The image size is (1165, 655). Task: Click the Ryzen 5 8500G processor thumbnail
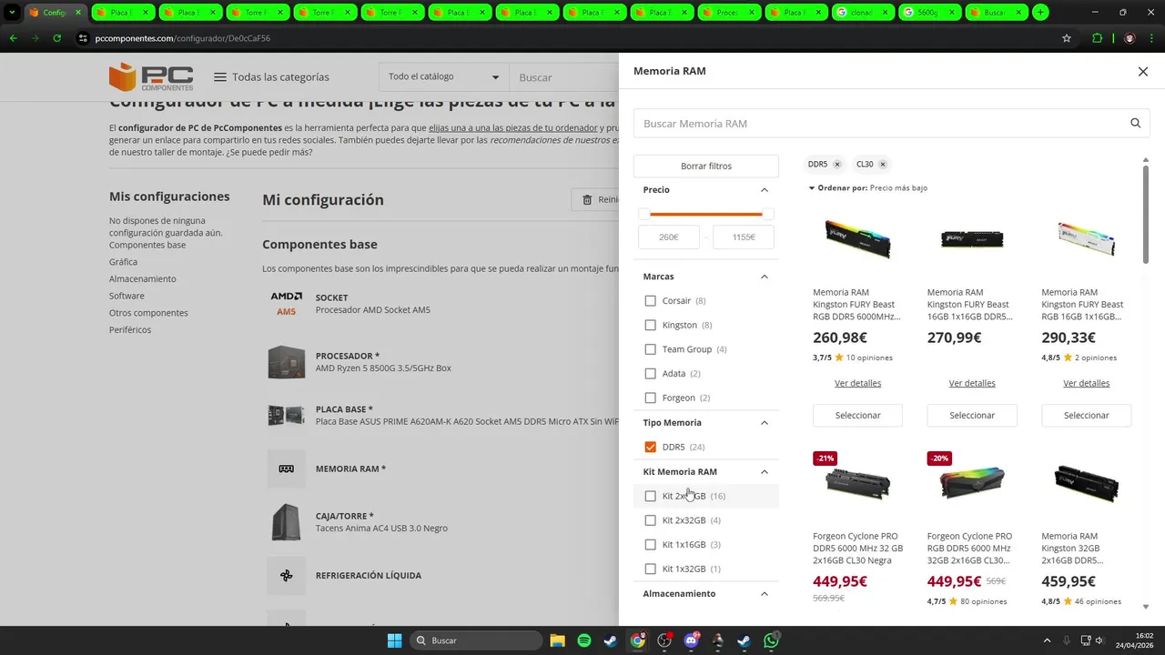point(286,362)
